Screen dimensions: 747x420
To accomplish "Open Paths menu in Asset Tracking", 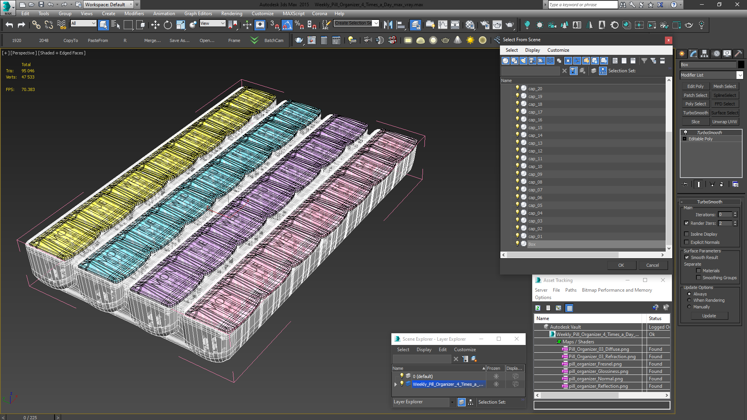I will 571,290.
